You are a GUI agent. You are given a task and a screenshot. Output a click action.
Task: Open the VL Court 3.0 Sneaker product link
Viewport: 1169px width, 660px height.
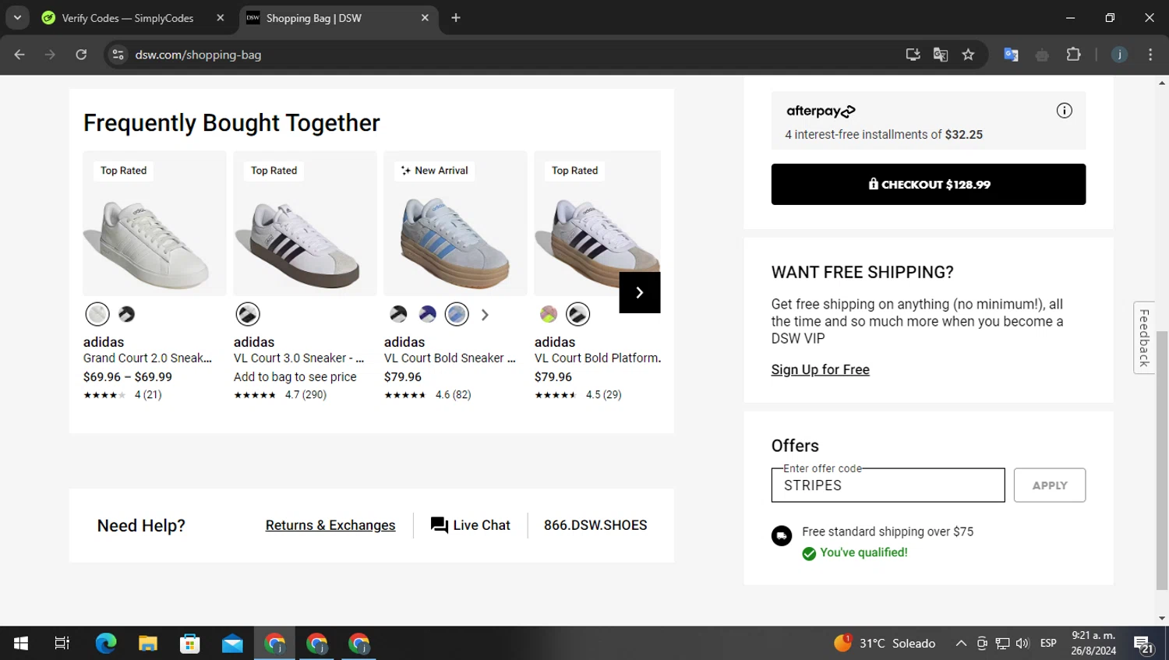click(298, 358)
